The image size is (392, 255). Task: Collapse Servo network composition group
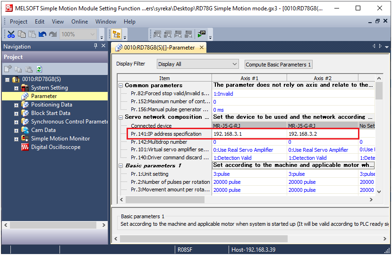coord(120,117)
